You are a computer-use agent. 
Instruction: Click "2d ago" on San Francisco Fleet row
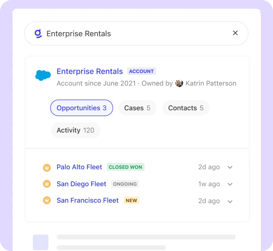(209, 201)
